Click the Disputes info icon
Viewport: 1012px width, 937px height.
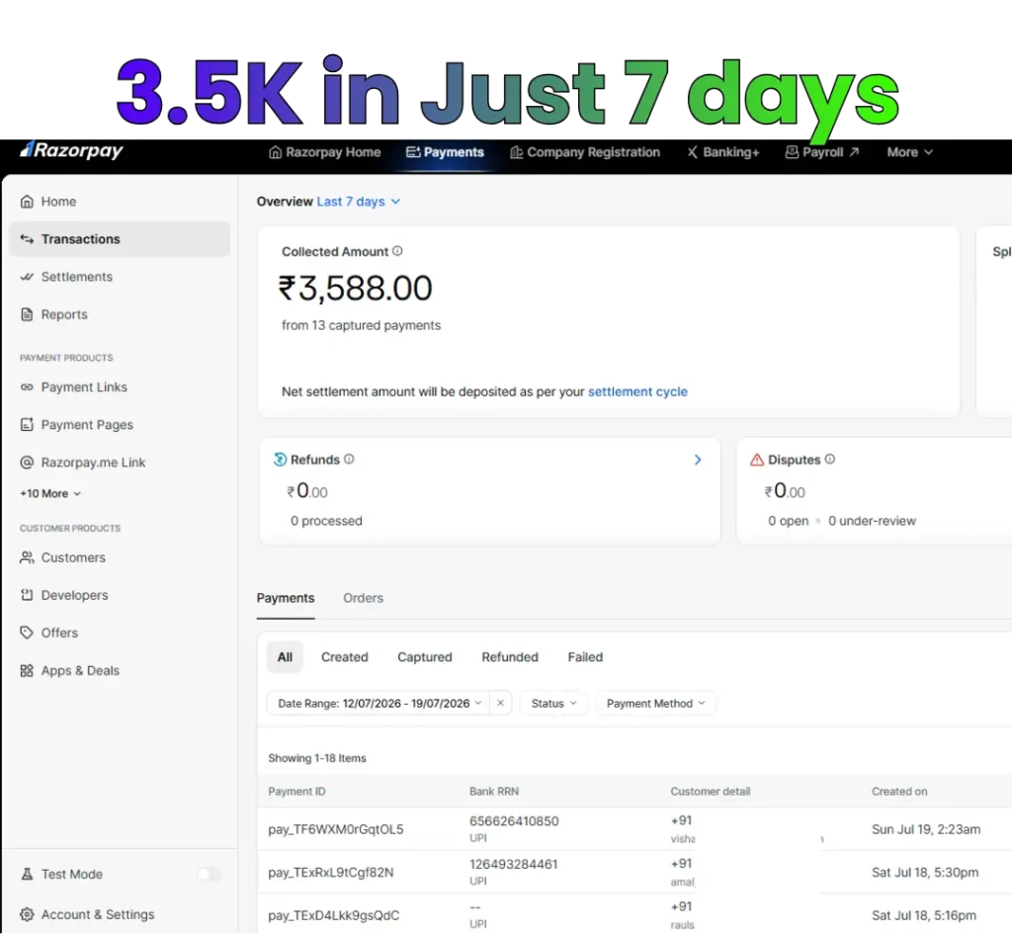click(x=830, y=459)
